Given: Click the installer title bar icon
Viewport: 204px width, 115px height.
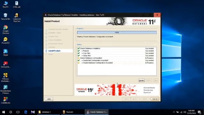Looking at the screenshot, I should tap(46, 15).
